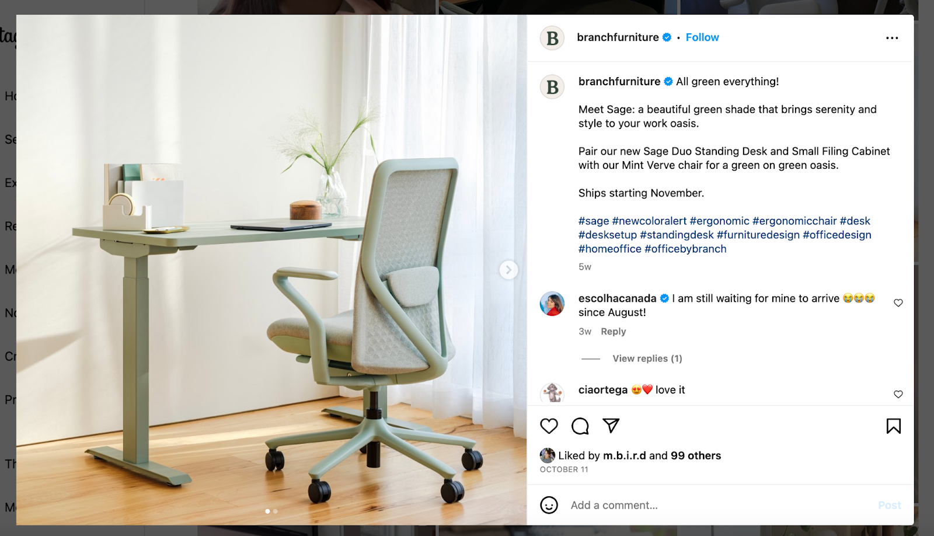934x536 pixels.
Task: Like escolhacanada's comment heart
Action: coord(898,302)
